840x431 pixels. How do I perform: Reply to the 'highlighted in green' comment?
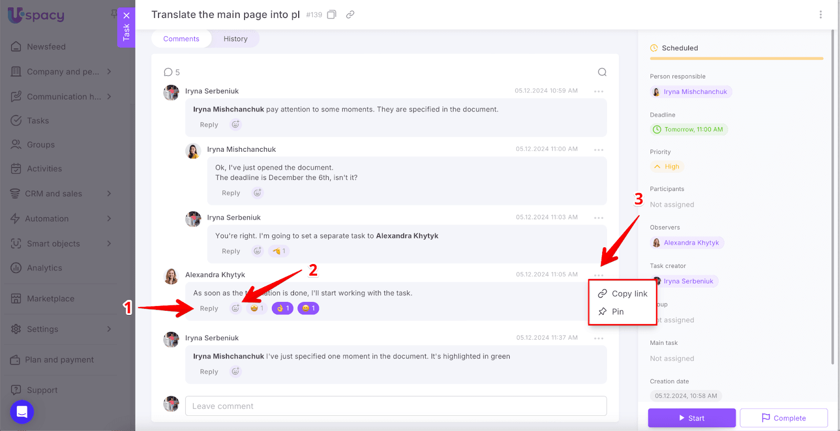tap(209, 372)
